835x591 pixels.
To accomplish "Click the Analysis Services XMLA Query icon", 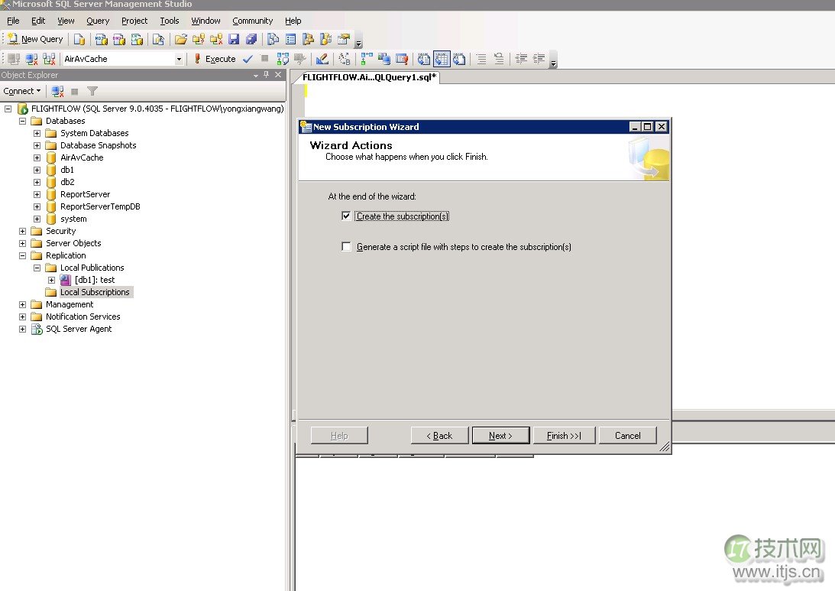I will [138, 39].
